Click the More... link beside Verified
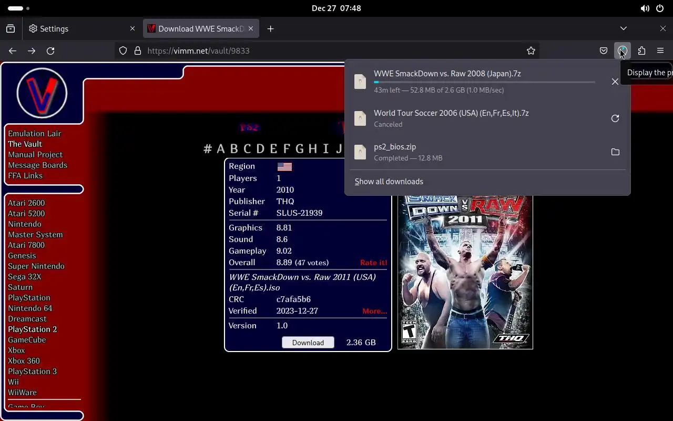This screenshot has width=673, height=421. pyautogui.click(x=374, y=311)
